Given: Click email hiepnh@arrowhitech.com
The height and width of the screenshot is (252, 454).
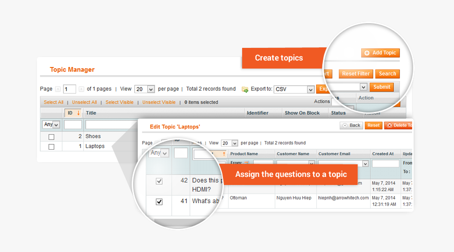Looking at the screenshot, I should pos(344,198).
